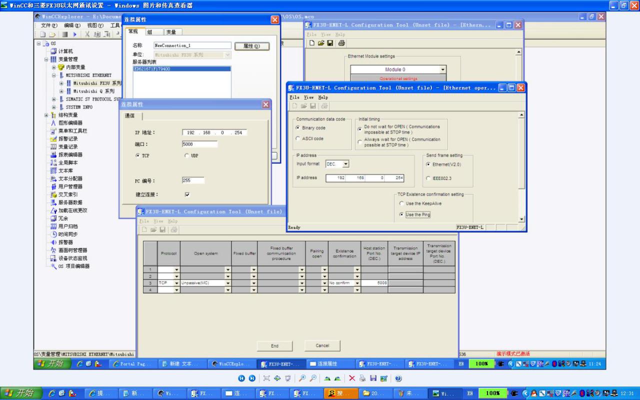Select Use the KeepAlive option

401,203
